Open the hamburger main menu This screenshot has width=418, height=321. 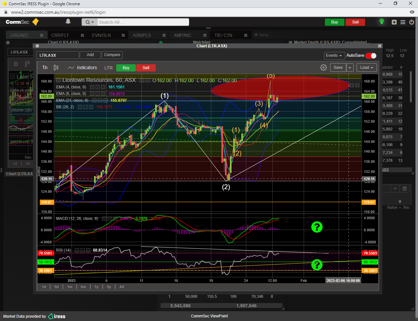pos(403,22)
